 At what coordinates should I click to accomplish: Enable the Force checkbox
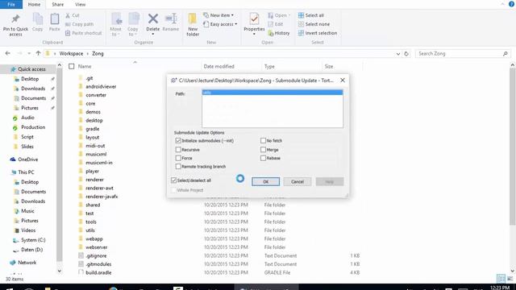(x=178, y=158)
